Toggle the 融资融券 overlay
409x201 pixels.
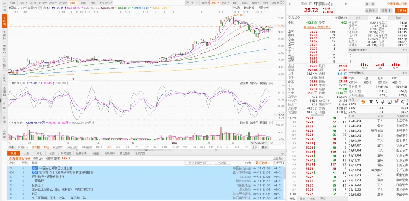point(249,8)
